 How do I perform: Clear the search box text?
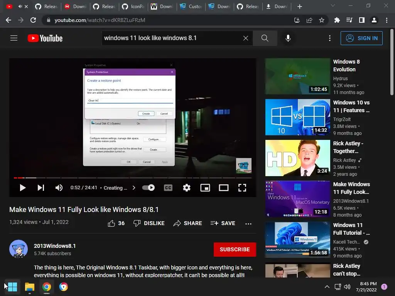[246, 38]
